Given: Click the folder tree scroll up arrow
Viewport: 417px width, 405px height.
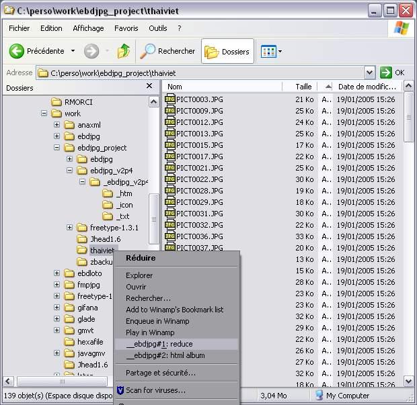Looking at the screenshot, I should (x=154, y=102).
